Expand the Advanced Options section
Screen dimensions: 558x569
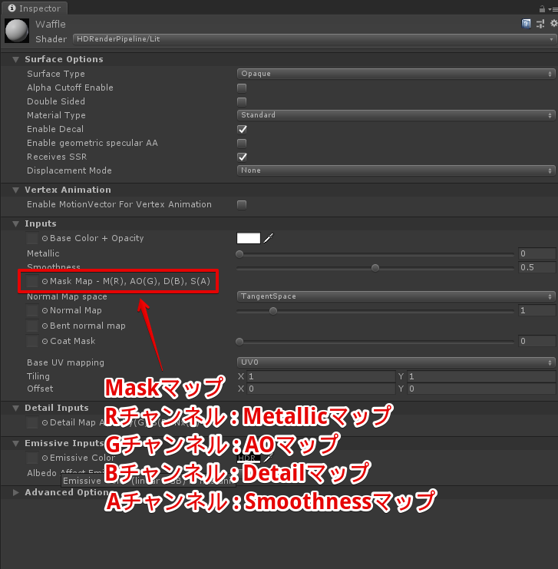coord(15,492)
